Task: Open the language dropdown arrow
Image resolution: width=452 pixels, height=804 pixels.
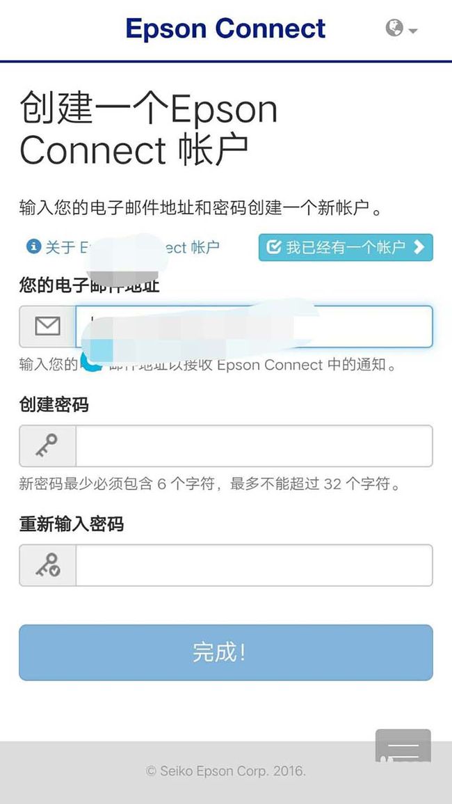Action: tap(413, 31)
